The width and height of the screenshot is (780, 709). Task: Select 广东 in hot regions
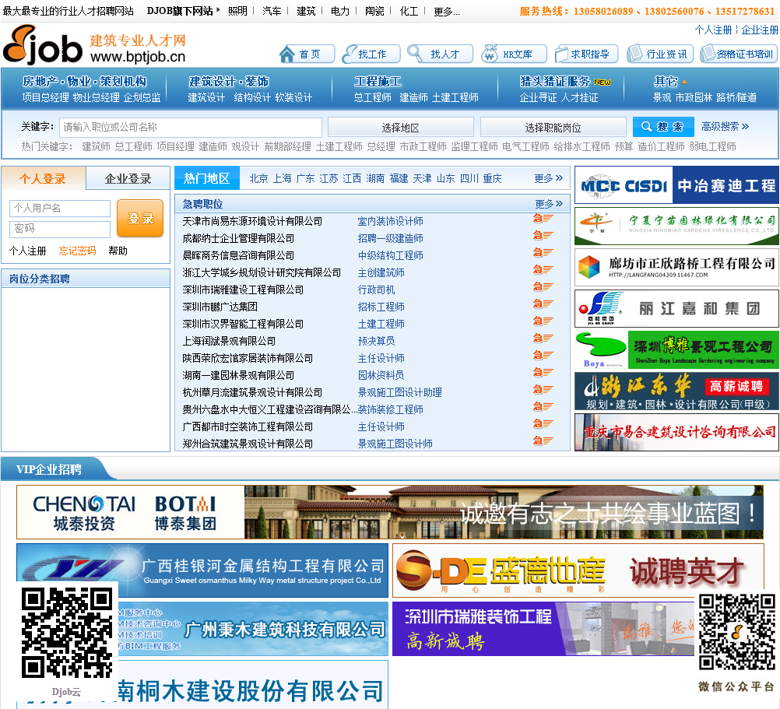coord(305,178)
